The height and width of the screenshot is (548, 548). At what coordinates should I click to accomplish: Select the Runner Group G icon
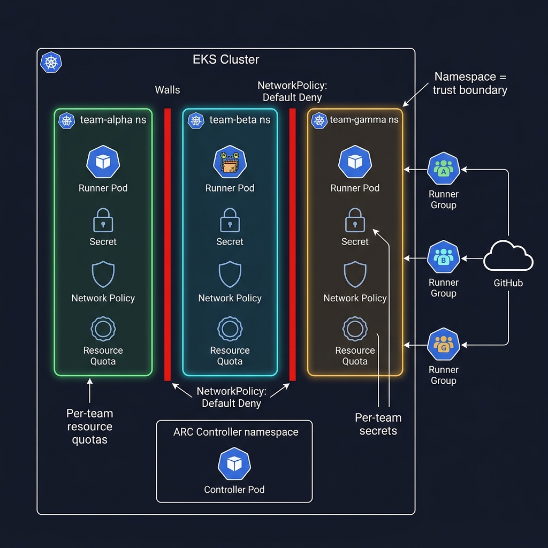444,344
